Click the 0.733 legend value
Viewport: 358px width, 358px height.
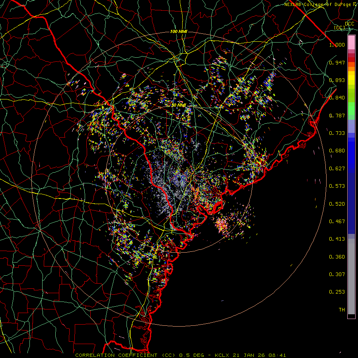pyautogui.click(x=337, y=133)
